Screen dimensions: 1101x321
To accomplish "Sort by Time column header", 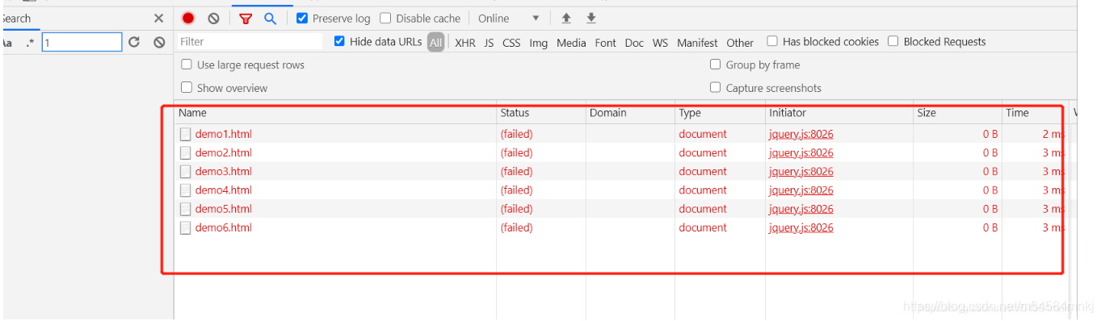I will click(x=1036, y=113).
